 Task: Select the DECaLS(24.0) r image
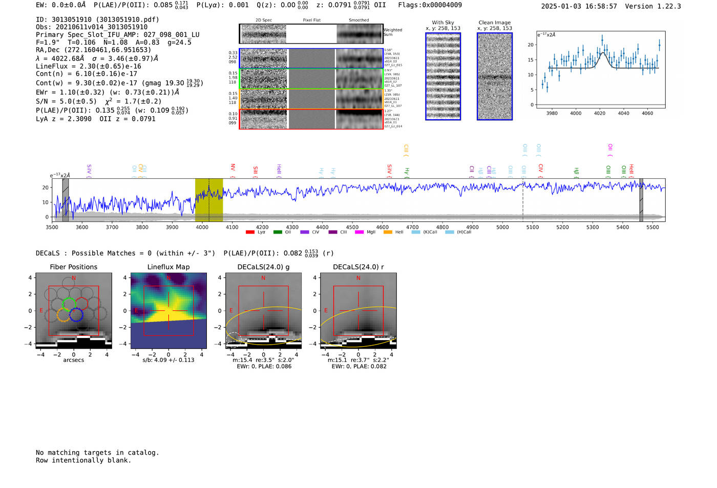click(x=358, y=311)
